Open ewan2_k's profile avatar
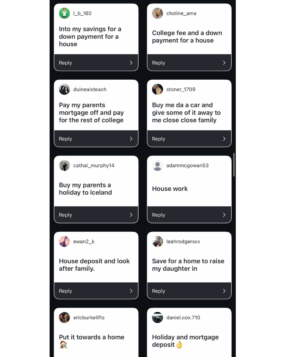Screen dimensions: 286x357 pos(65,241)
